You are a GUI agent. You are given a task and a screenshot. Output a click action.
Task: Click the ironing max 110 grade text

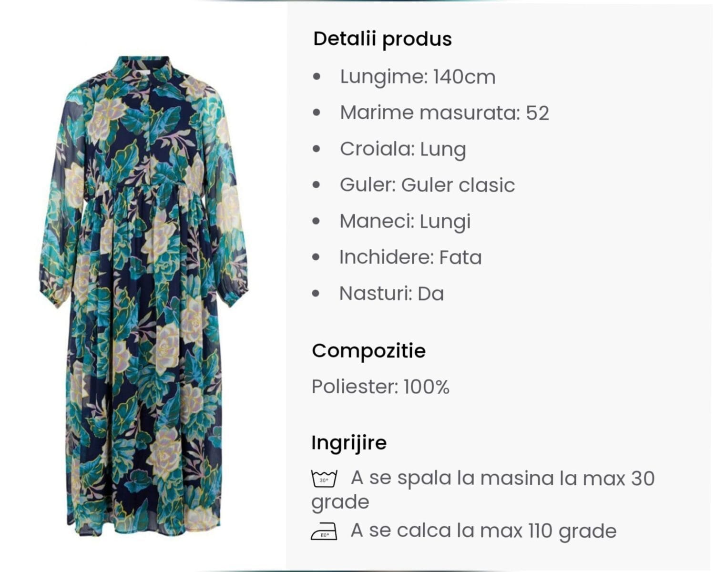pyautogui.click(x=483, y=531)
